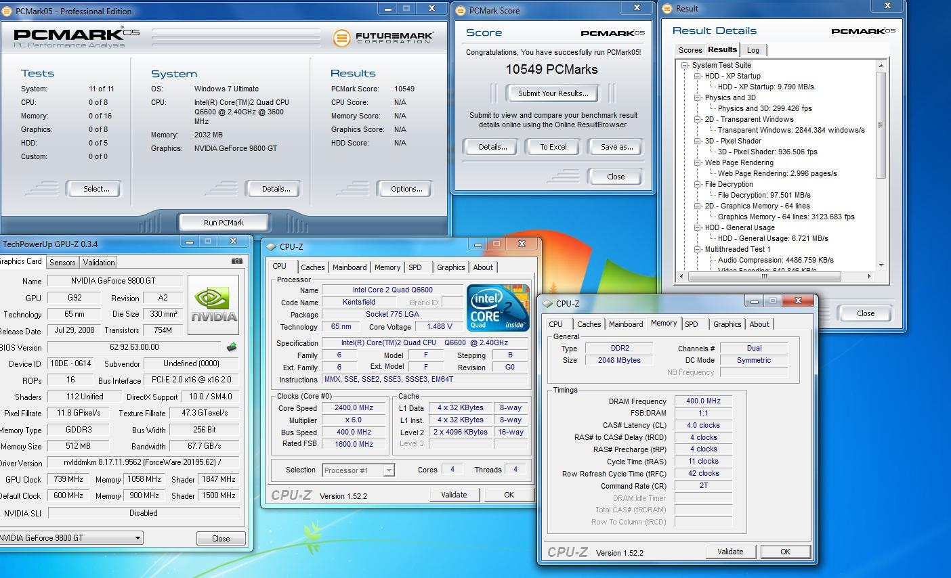Click the Close button in GPU-Z
951x578 pixels.
point(221,539)
